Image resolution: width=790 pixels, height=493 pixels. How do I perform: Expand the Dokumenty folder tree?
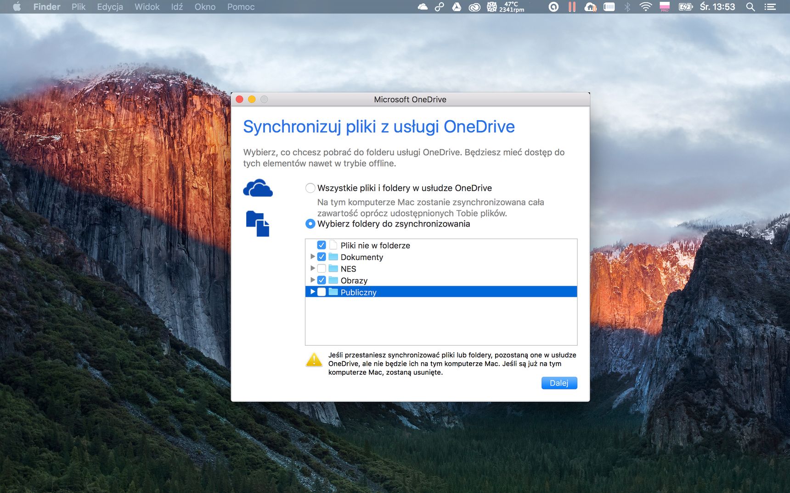tap(313, 257)
